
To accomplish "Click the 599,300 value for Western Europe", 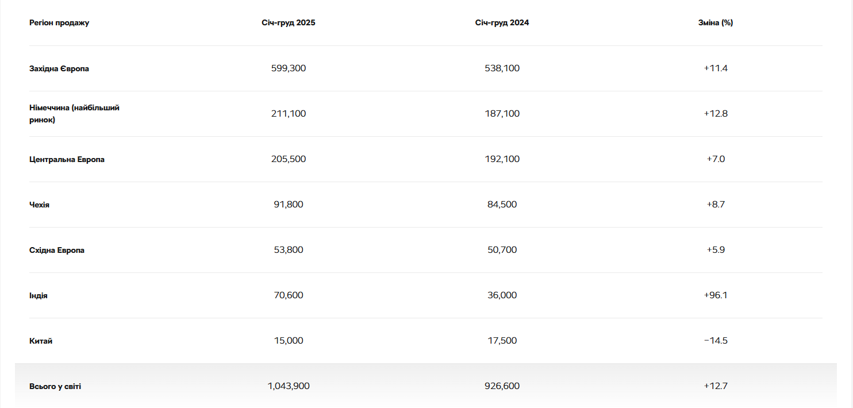I will click(288, 68).
